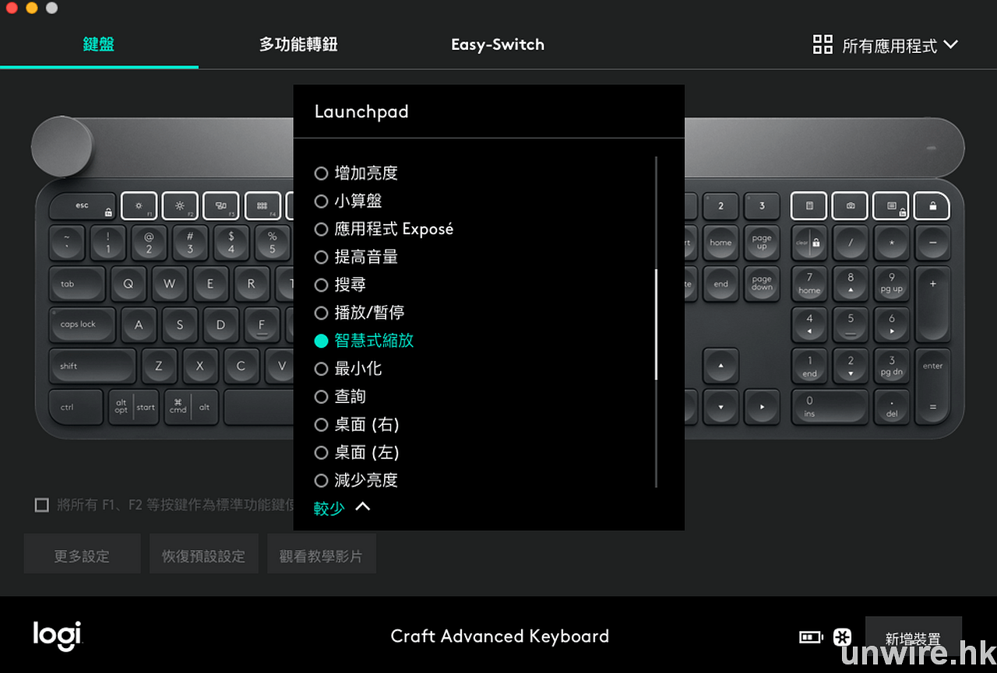997x673 pixels.
Task: Click the 更多設定 button
Action: tap(82, 556)
